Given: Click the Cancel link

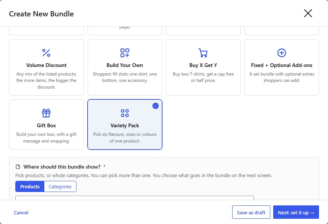Looking at the screenshot, I should click(x=21, y=212).
